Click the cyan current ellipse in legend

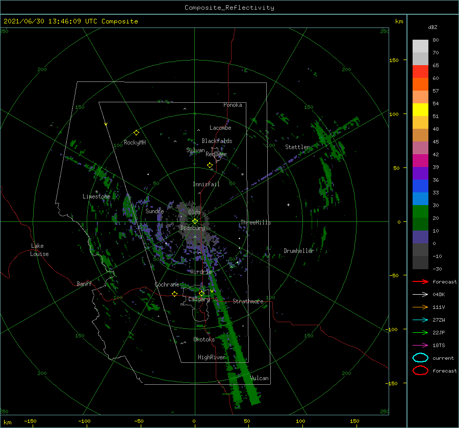coord(420,358)
